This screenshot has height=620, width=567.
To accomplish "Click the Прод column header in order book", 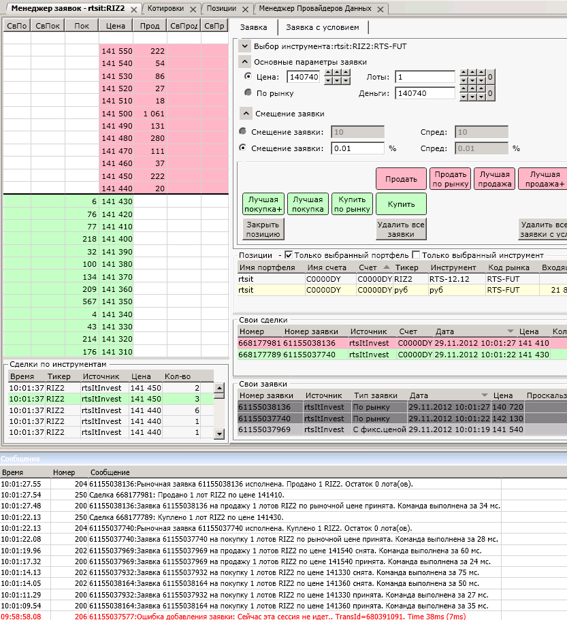I will (x=150, y=26).
